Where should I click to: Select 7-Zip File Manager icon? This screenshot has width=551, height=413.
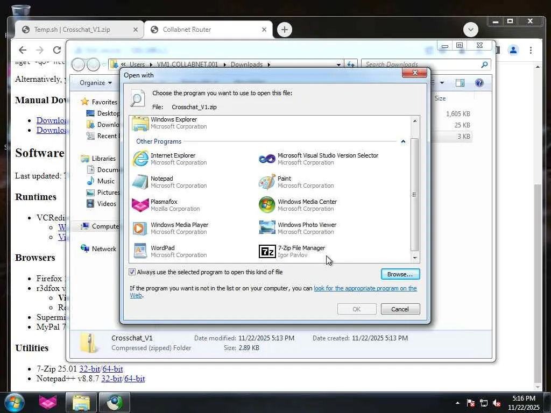pyautogui.click(x=267, y=252)
